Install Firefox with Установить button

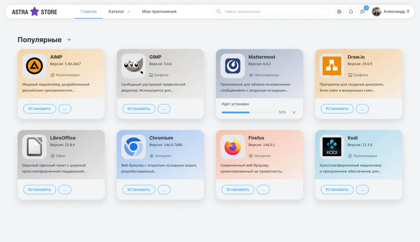click(x=238, y=190)
